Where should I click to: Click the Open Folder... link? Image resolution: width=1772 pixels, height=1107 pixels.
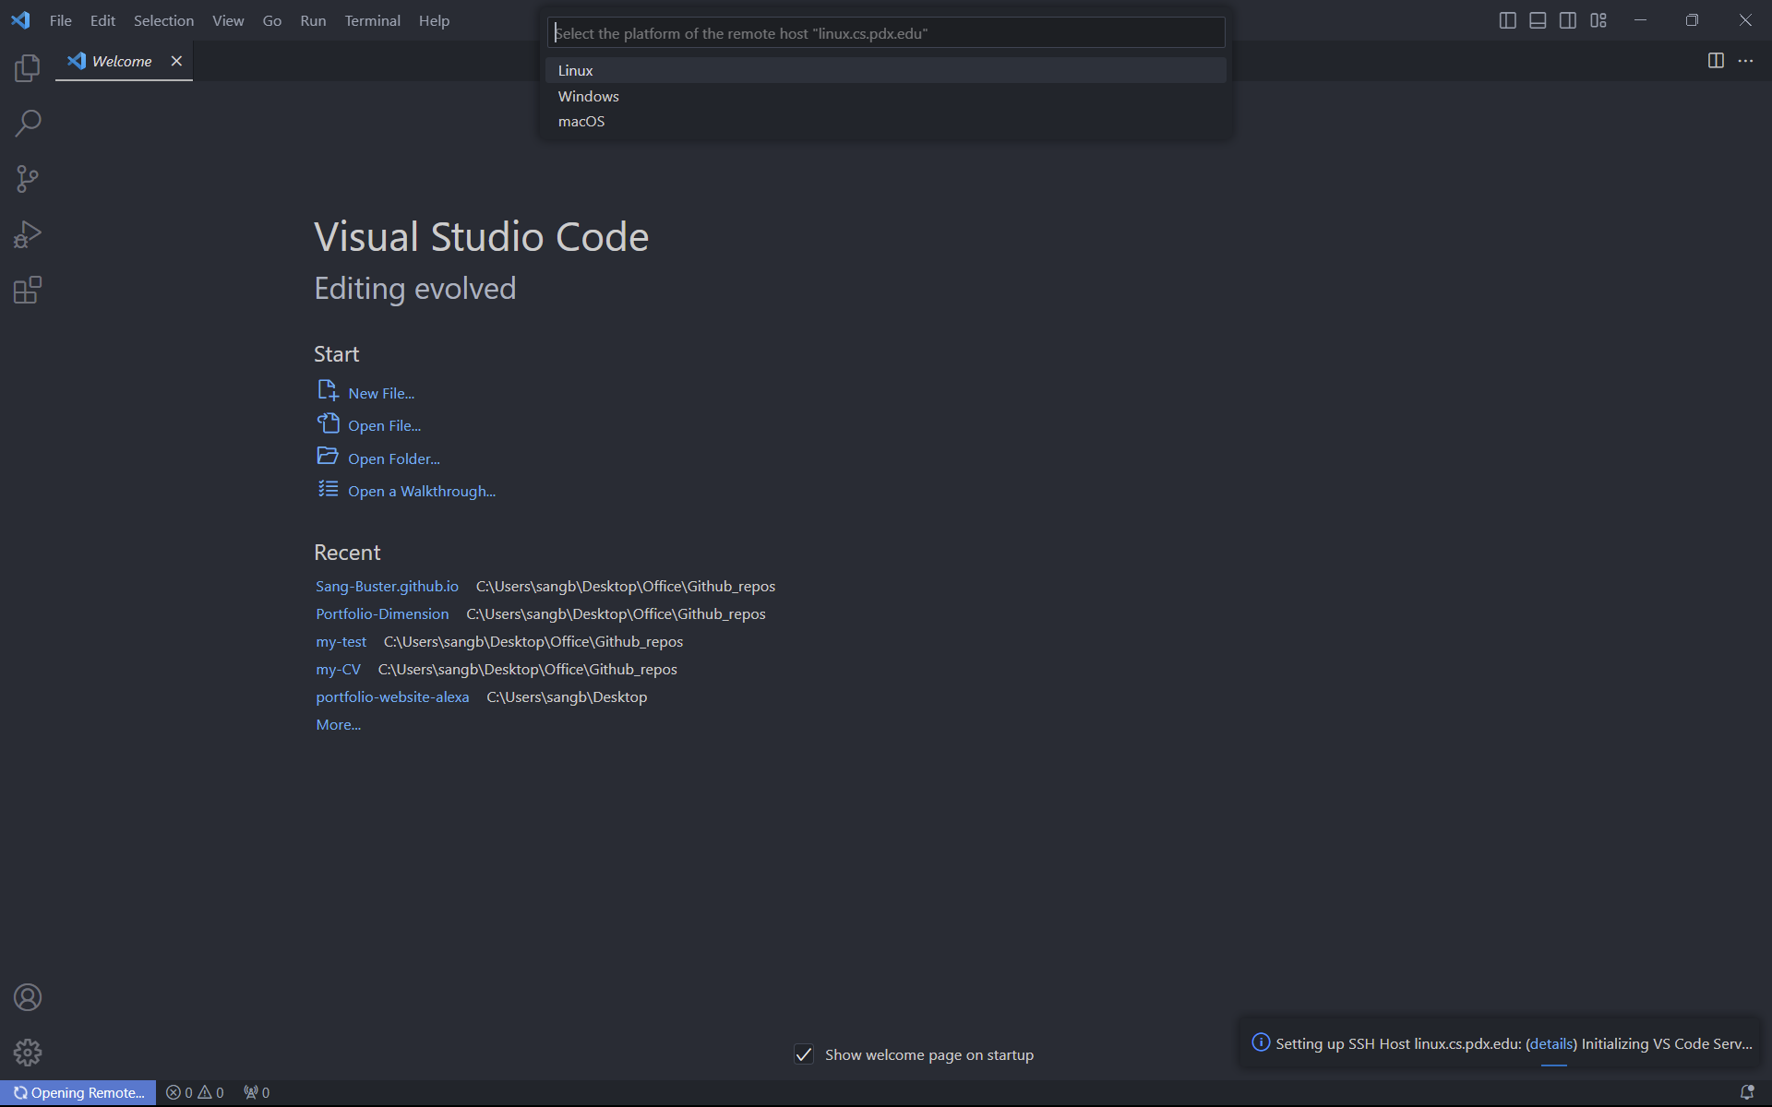pos(393,458)
